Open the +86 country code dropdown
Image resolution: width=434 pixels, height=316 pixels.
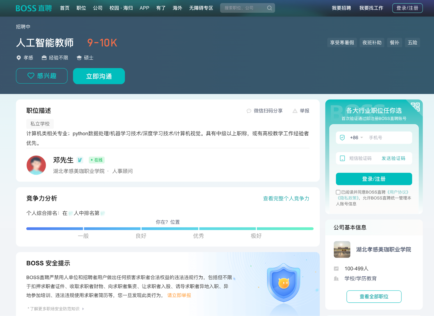point(356,137)
